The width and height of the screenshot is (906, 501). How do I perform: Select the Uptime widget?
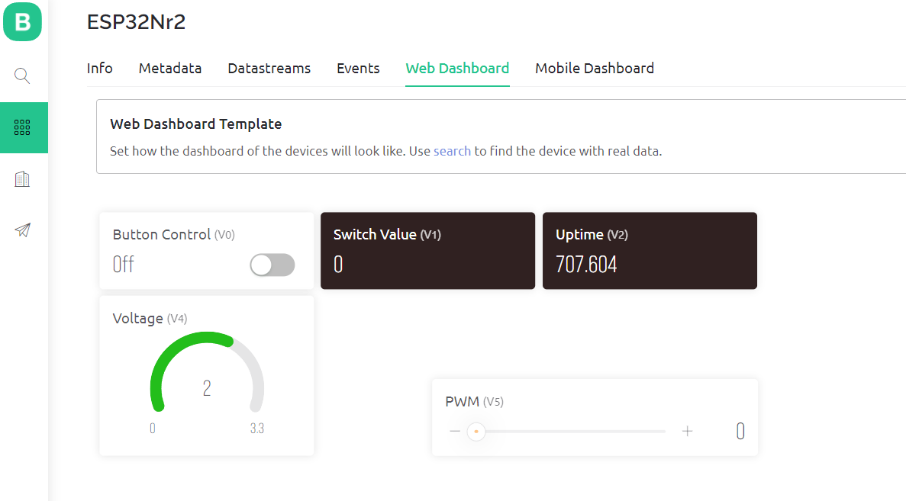(x=650, y=251)
